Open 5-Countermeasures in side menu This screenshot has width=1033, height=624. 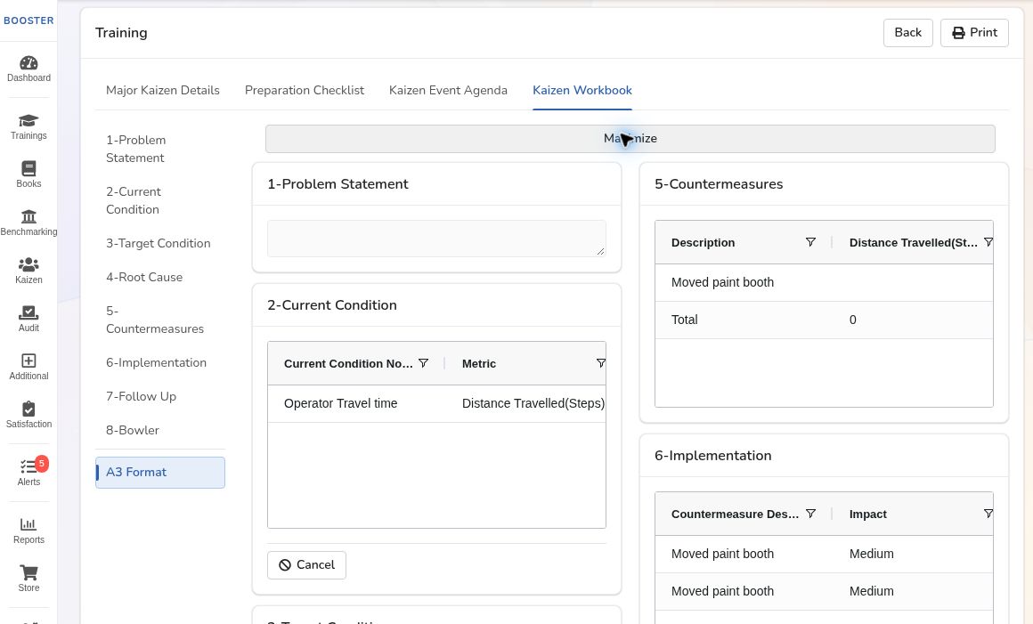(x=160, y=320)
